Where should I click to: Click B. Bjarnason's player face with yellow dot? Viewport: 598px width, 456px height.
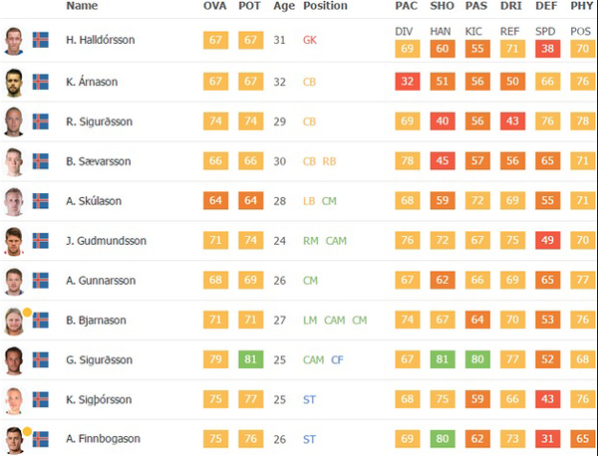point(14,322)
